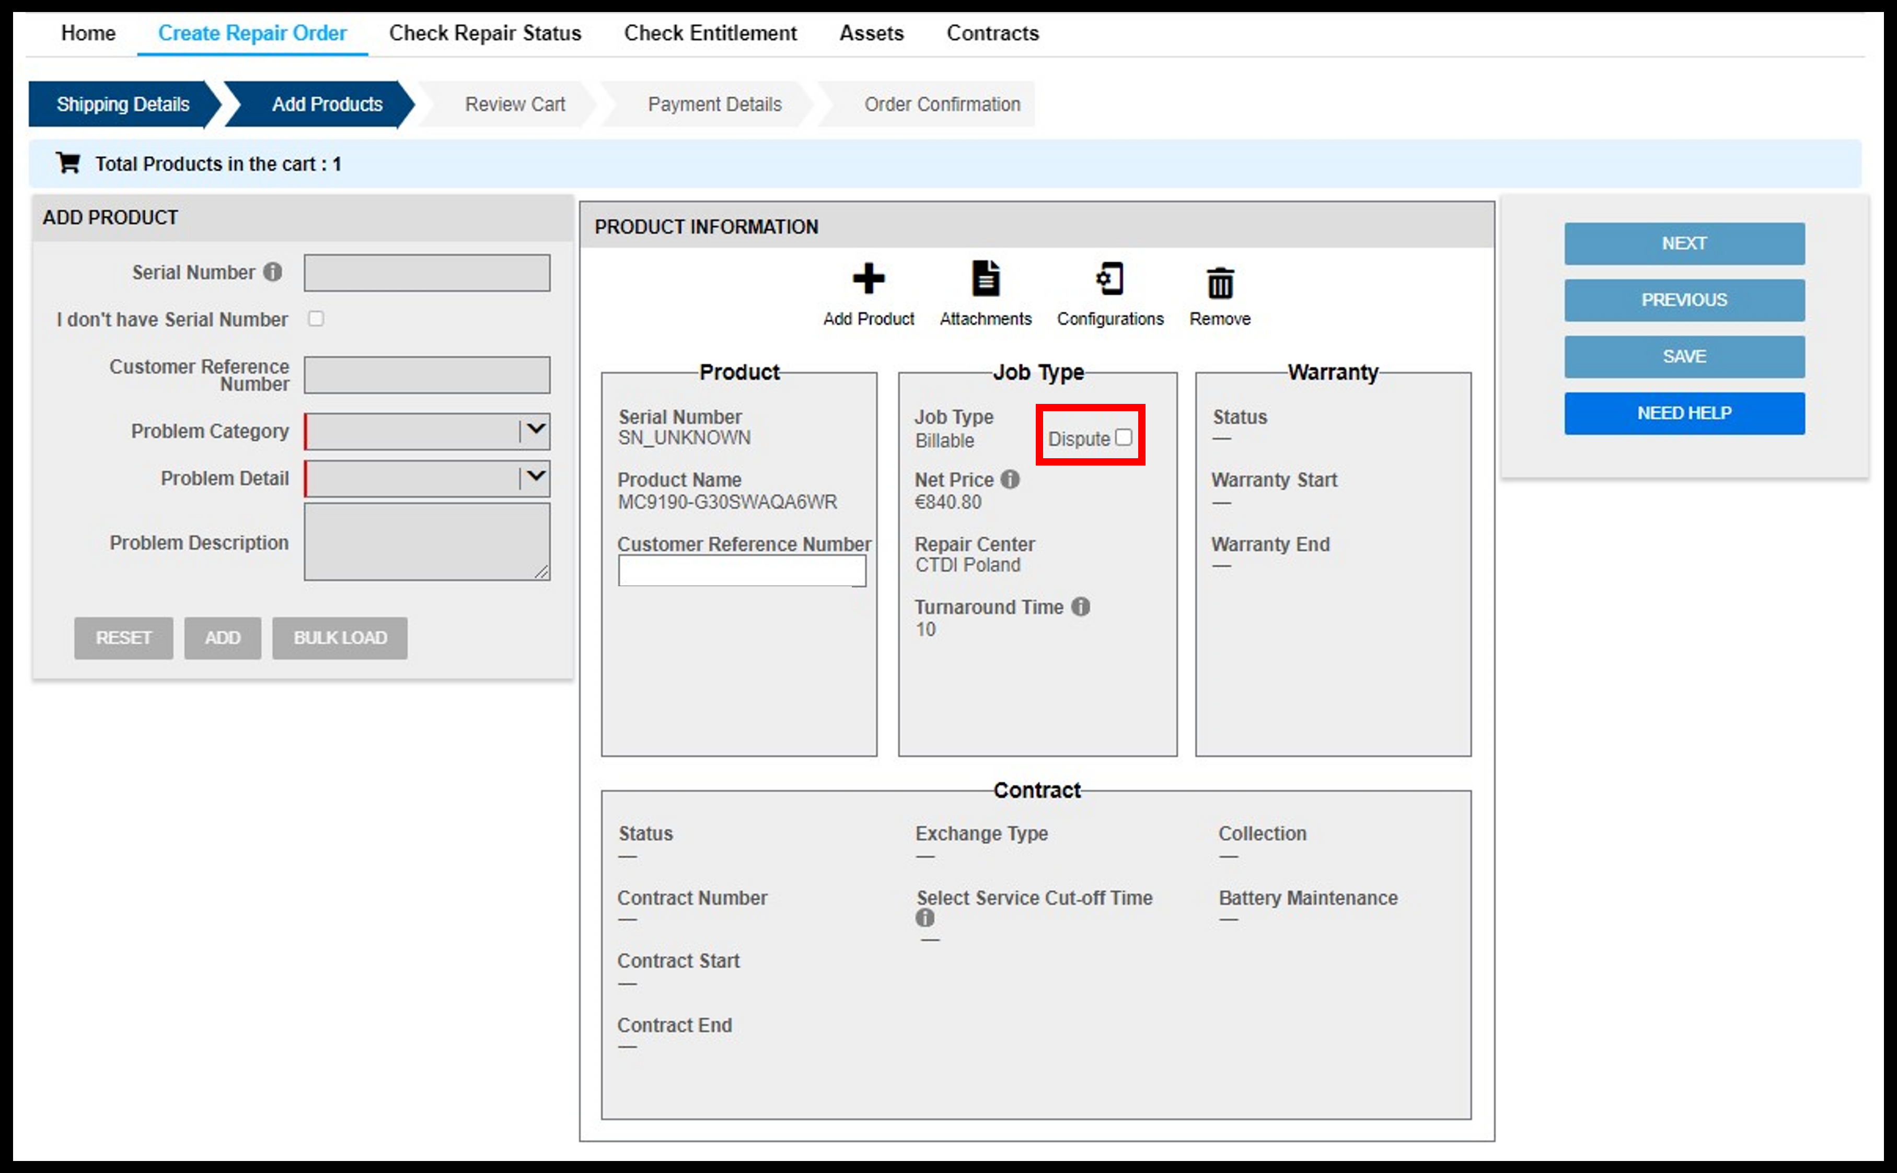Tick the Dispute checkbox
The image size is (1897, 1173).
1123,437
